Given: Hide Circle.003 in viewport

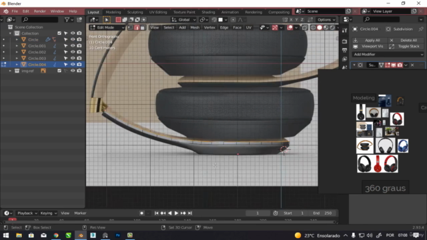Looking at the screenshot, I should (x=73, y=58).
